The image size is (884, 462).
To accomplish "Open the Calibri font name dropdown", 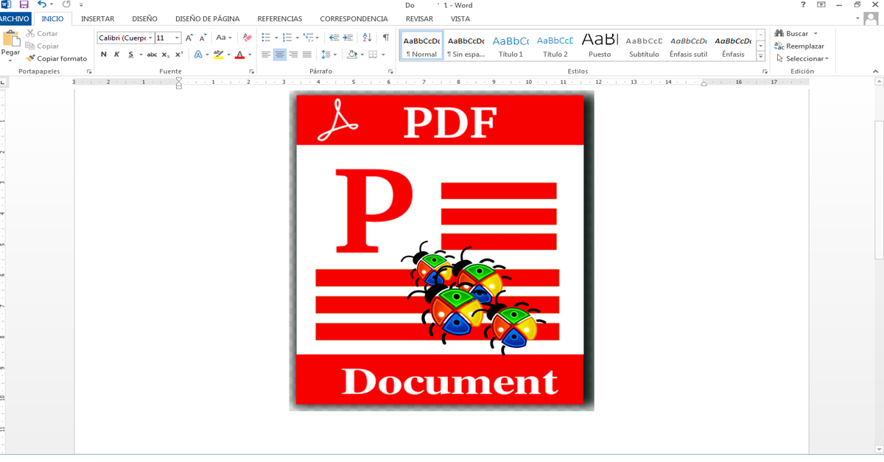I will click(x=150, y=38).
